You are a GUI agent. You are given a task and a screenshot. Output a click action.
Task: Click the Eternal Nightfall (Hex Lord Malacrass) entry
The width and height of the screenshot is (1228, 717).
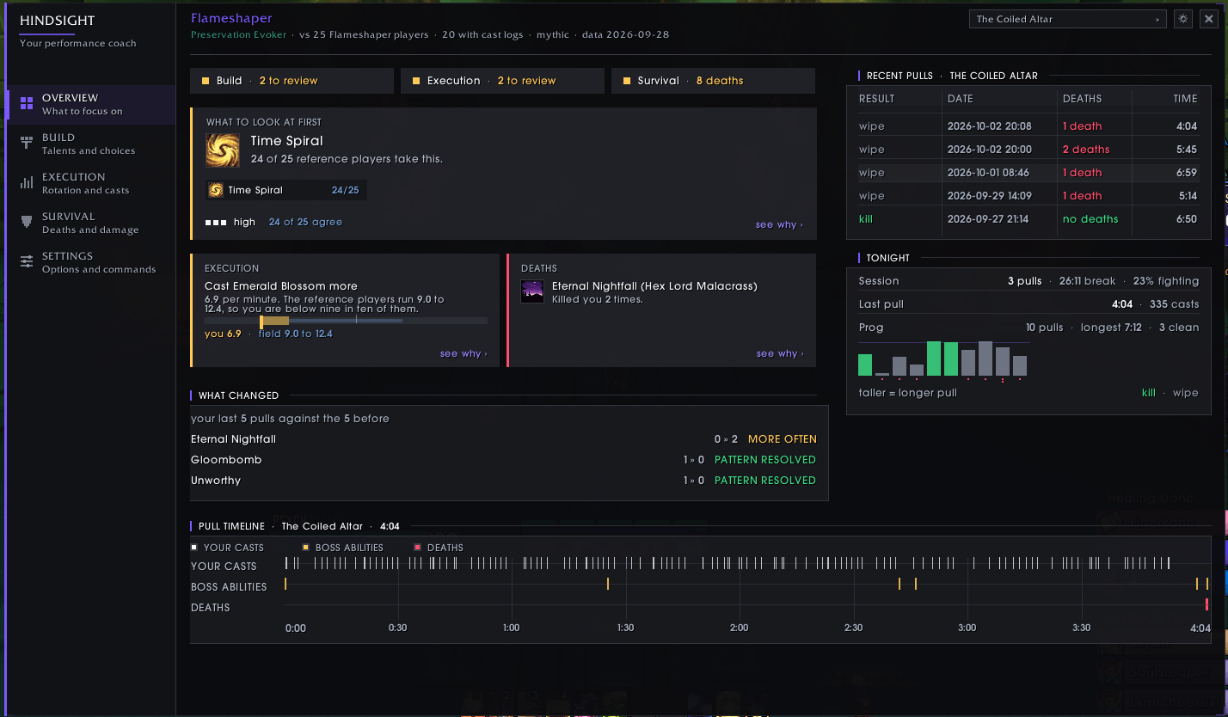point(654,286)
